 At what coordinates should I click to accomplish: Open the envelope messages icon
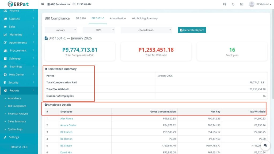(242, 4)
